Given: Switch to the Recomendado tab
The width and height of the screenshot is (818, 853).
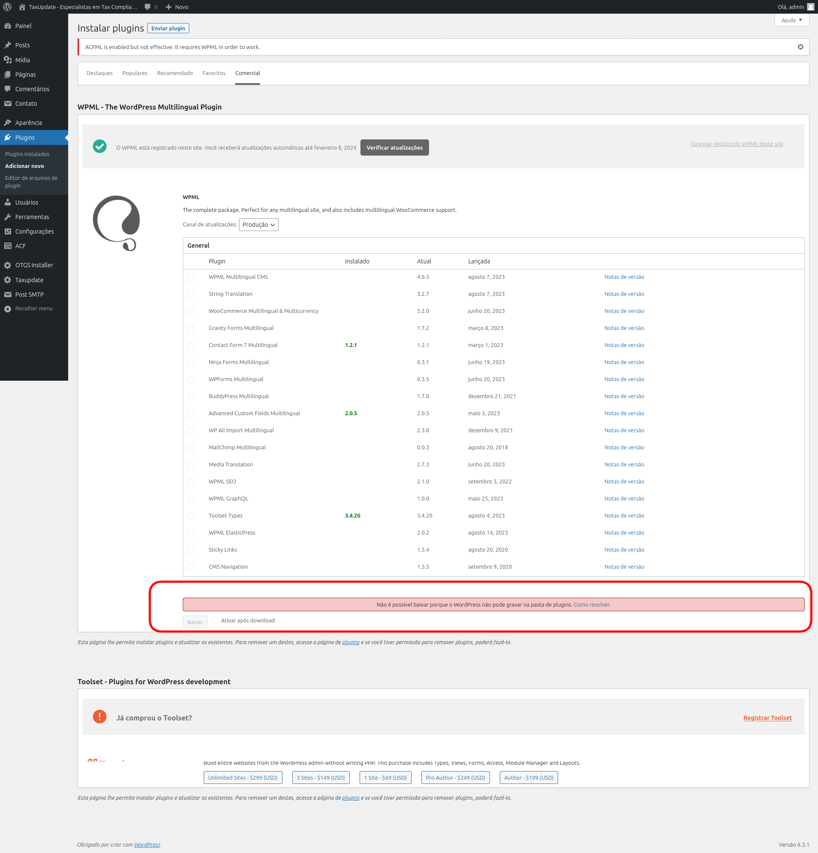Looking at the screenshot, I should [x=175, y=73].
